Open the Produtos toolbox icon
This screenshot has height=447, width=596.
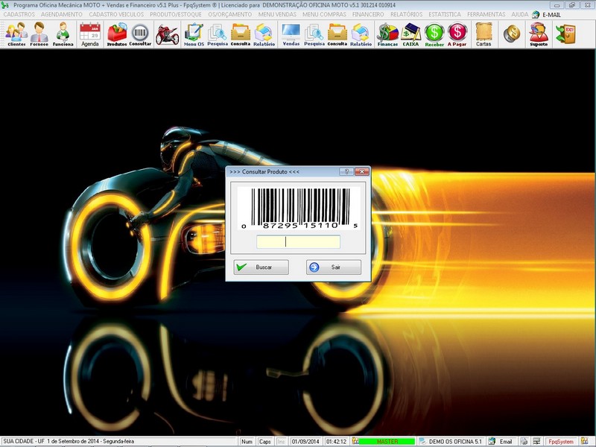pyautogui.click(x=116, y=34)
